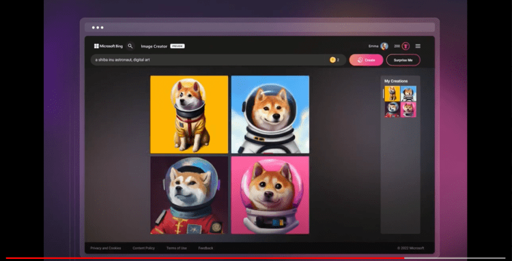Select the yellow thumbnail in My Creations
Viewport: 512px width, 261px height.
click(x=392, y=93)
